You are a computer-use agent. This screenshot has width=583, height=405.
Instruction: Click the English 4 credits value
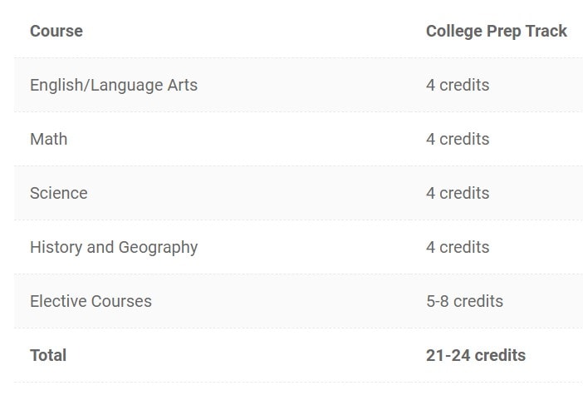click(x=458, y=86)
